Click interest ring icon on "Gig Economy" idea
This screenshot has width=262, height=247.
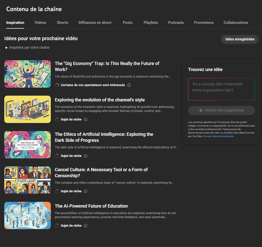click(57, 85)
